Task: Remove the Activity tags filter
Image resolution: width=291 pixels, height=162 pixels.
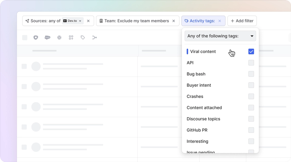Action: point(220,21)
